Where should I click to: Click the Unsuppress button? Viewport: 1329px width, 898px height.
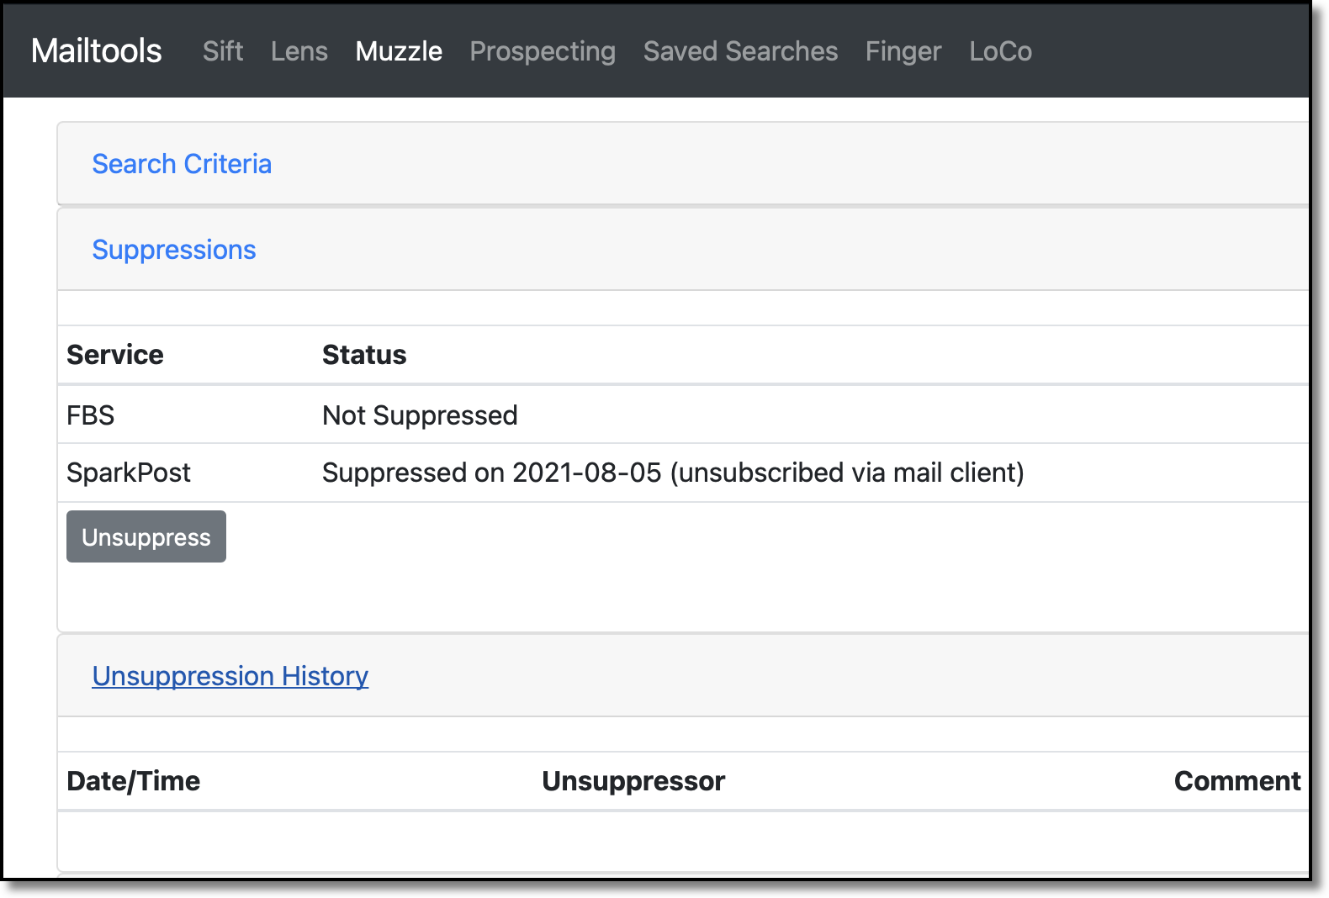[146, 536]
